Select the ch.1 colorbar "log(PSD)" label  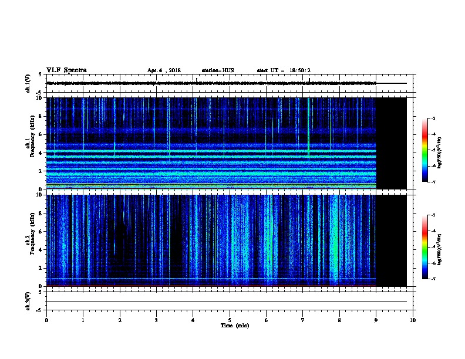click(x=440, y=153)
